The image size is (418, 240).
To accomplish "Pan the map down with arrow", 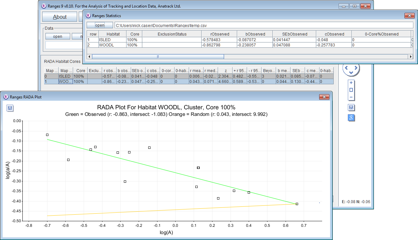I will (351, 72).
